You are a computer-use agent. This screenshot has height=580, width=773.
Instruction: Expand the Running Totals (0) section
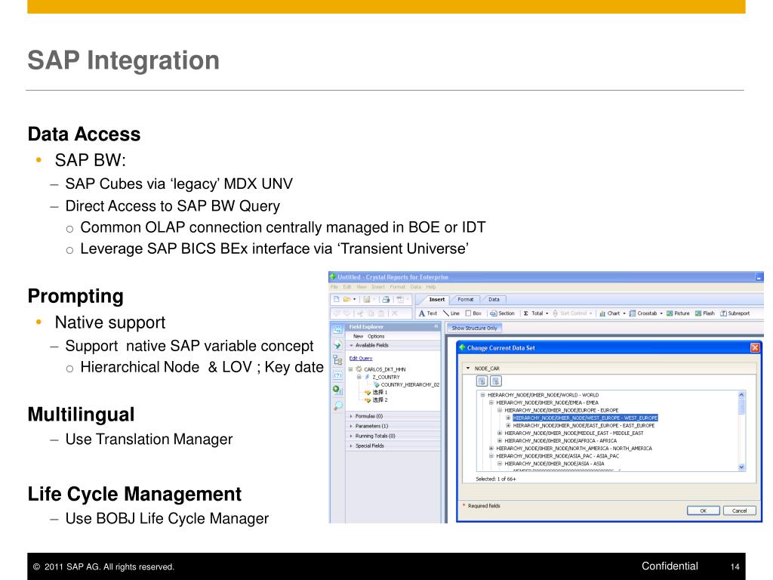click(x=351, y=436)
